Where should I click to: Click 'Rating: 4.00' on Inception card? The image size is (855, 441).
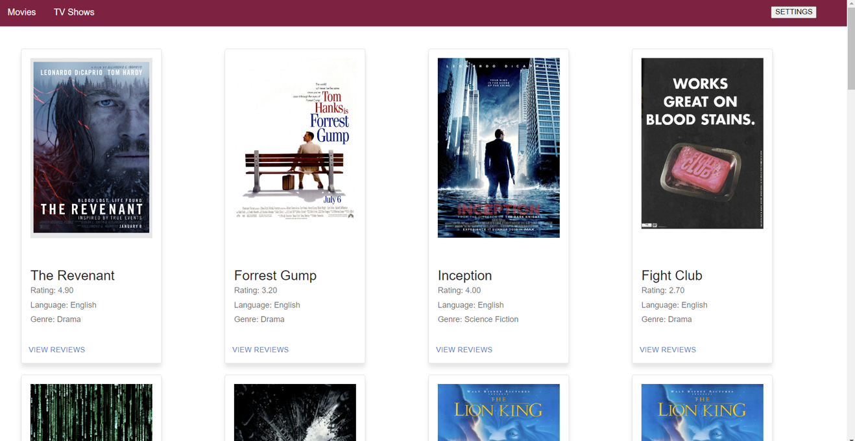[x=459, y=290]
